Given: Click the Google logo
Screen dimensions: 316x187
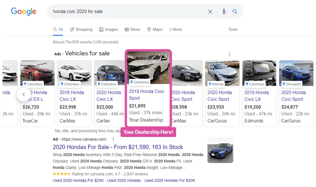Looking at the screenshot, I should tap(24, 11).
